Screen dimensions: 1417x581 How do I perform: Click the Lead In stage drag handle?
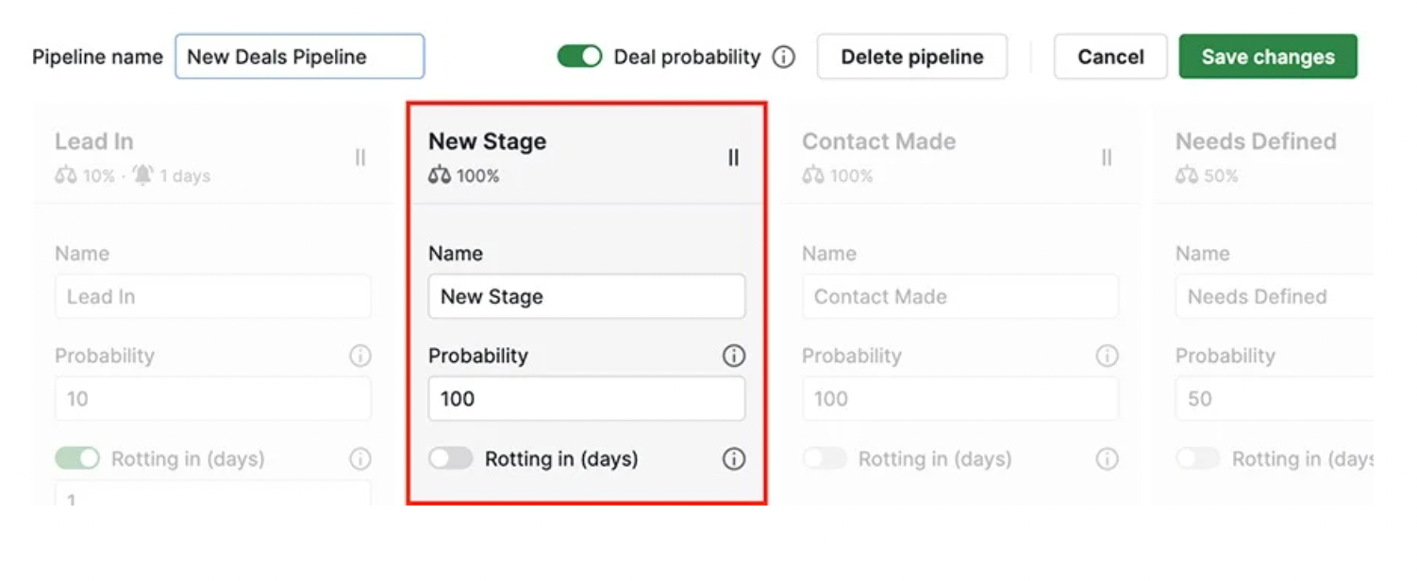(x=359, y=158)
